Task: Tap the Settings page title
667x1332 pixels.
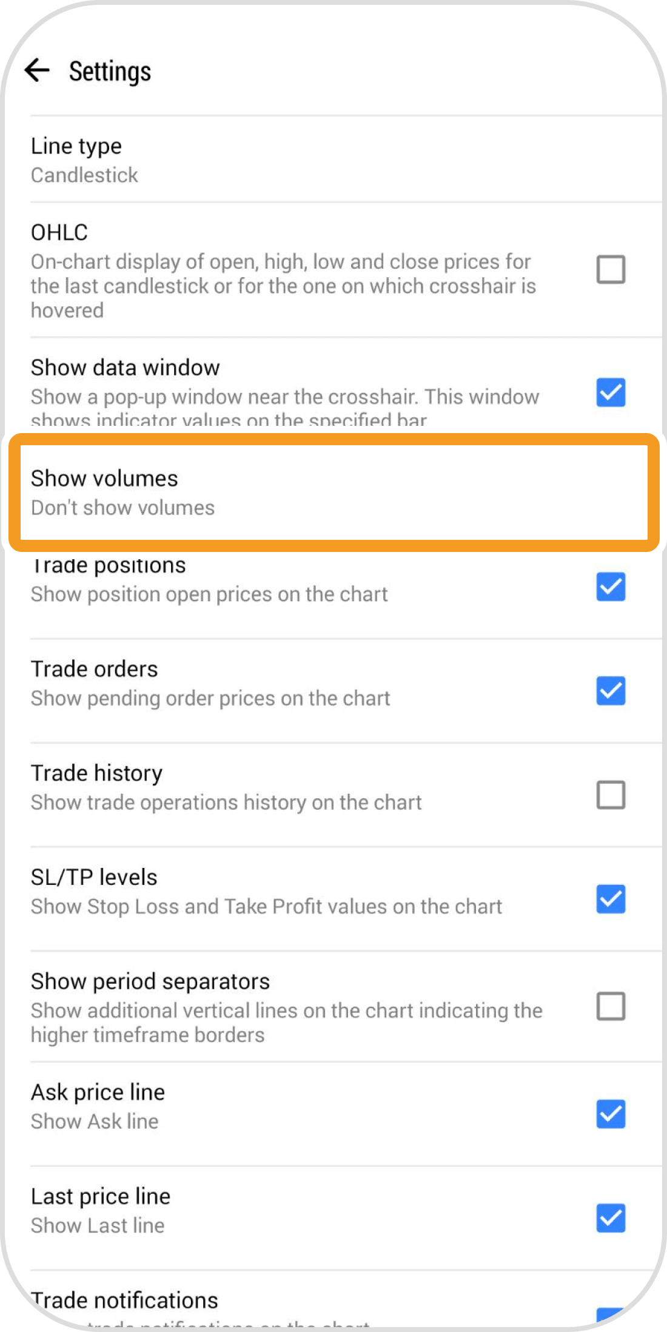Action: (x=110, y=72)
